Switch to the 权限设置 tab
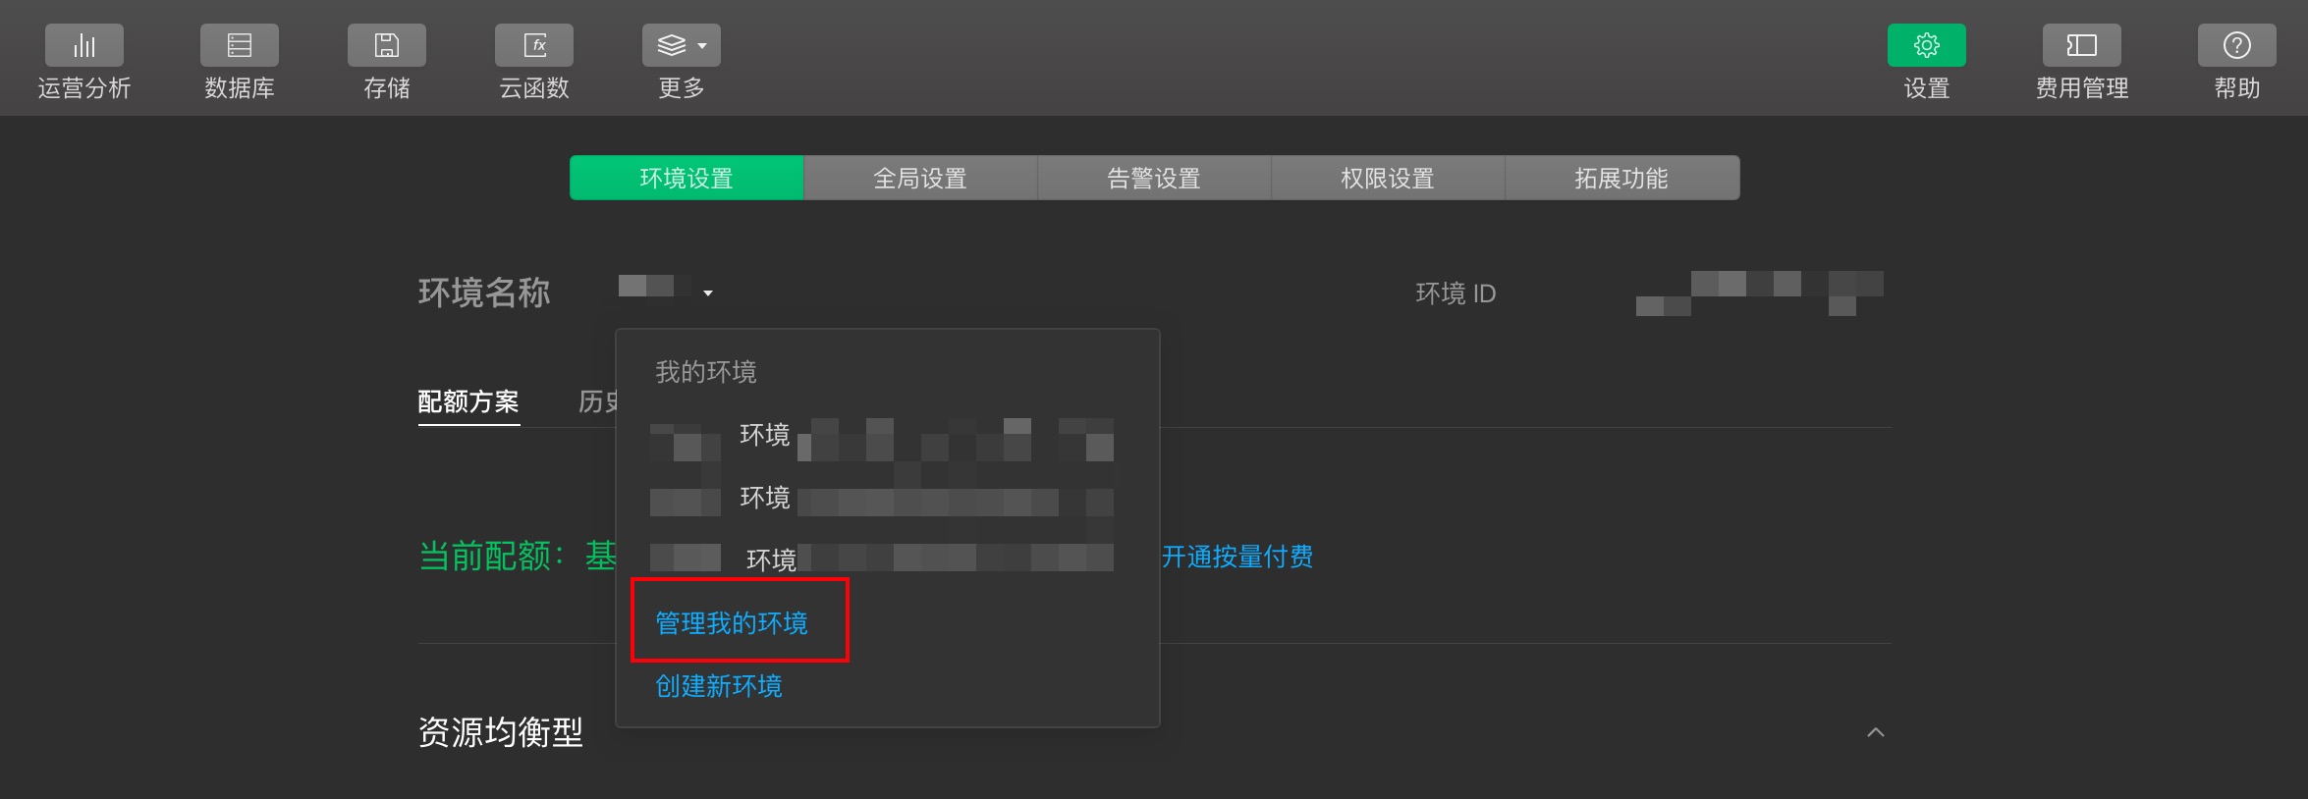 pos(1388,178)
